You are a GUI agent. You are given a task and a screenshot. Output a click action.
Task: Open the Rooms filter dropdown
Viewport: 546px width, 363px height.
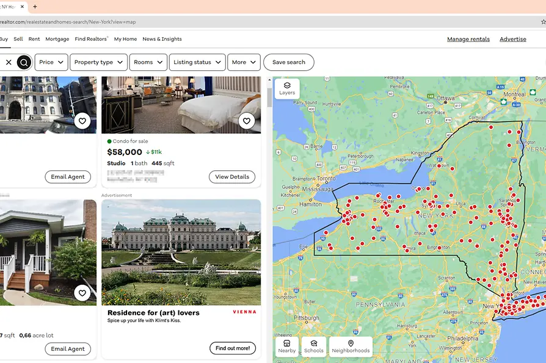coord(148,62)
